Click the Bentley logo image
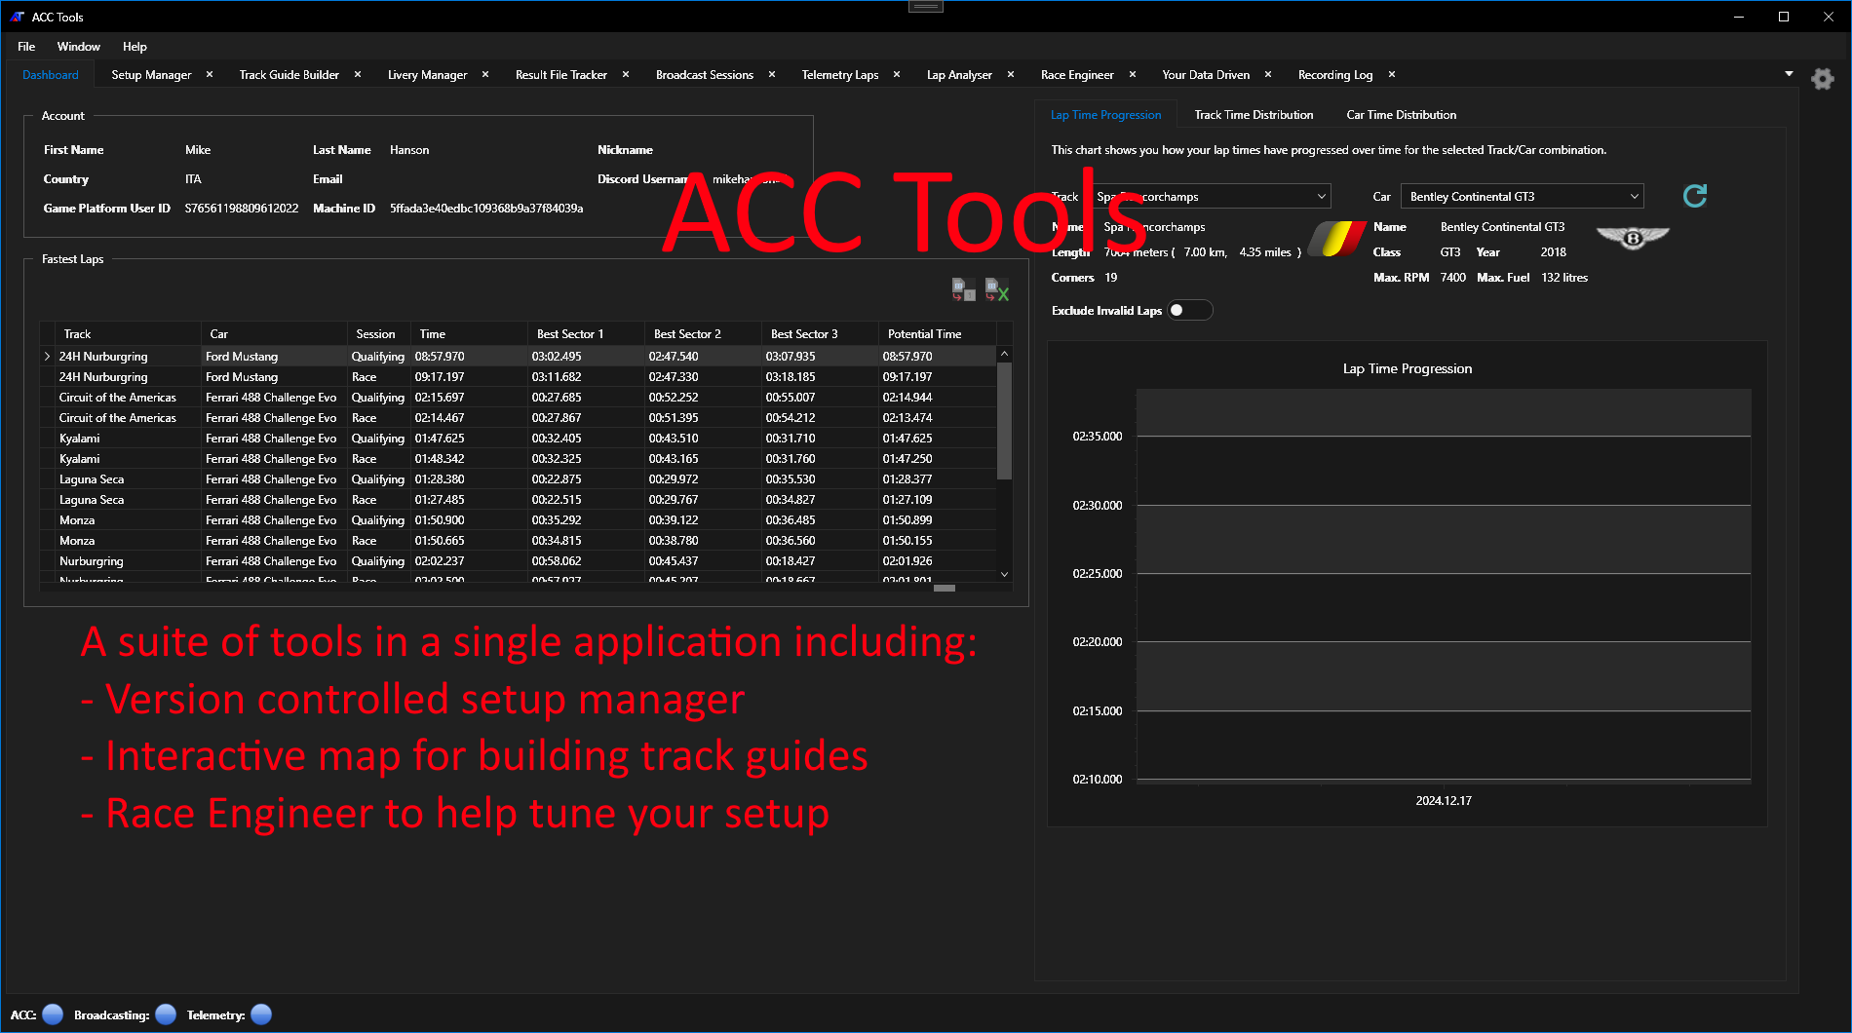 click(1633, 238)
